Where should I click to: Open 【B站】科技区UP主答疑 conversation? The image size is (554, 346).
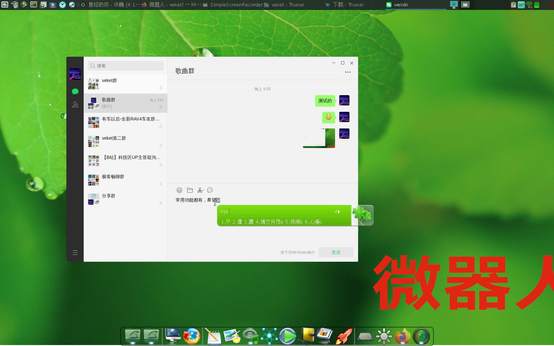[x=126, y=161]
